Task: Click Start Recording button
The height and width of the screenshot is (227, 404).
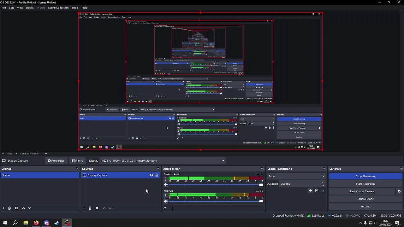Action: [x=365, y=184]
